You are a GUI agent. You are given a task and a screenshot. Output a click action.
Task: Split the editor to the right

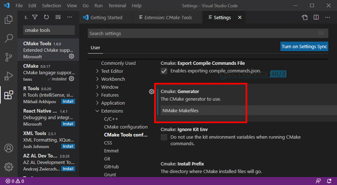click(x=316, y=18)
